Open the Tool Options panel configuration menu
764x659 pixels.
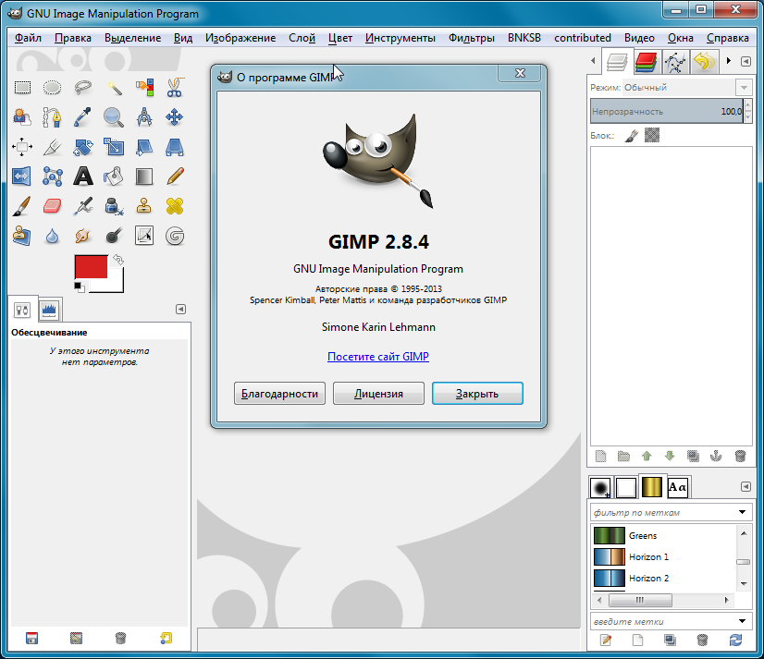coord(180,310)
